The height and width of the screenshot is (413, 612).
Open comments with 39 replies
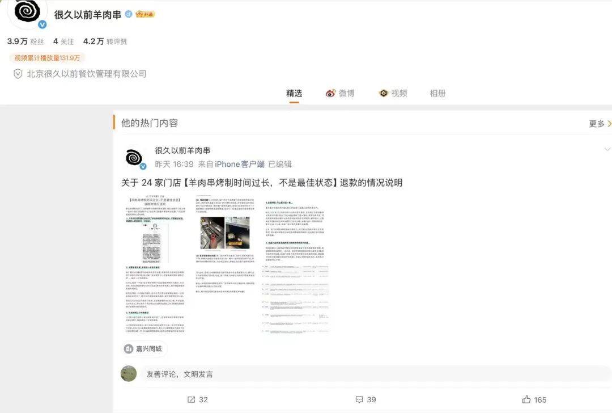point(365,400)
